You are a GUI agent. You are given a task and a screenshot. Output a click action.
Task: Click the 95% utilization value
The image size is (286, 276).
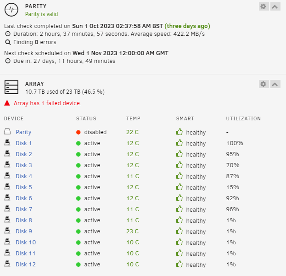click(x=233, y=154)
